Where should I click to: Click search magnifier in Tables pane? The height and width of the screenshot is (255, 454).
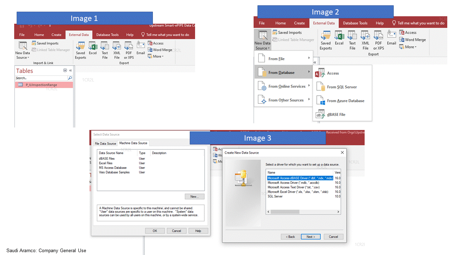pos(70,78)
